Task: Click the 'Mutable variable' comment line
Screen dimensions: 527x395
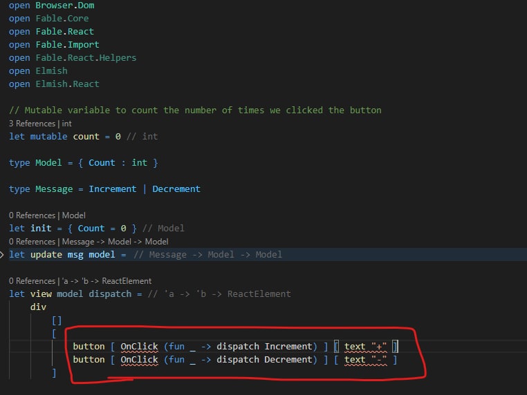Action: pyautogui.click(x=195, y=110)
